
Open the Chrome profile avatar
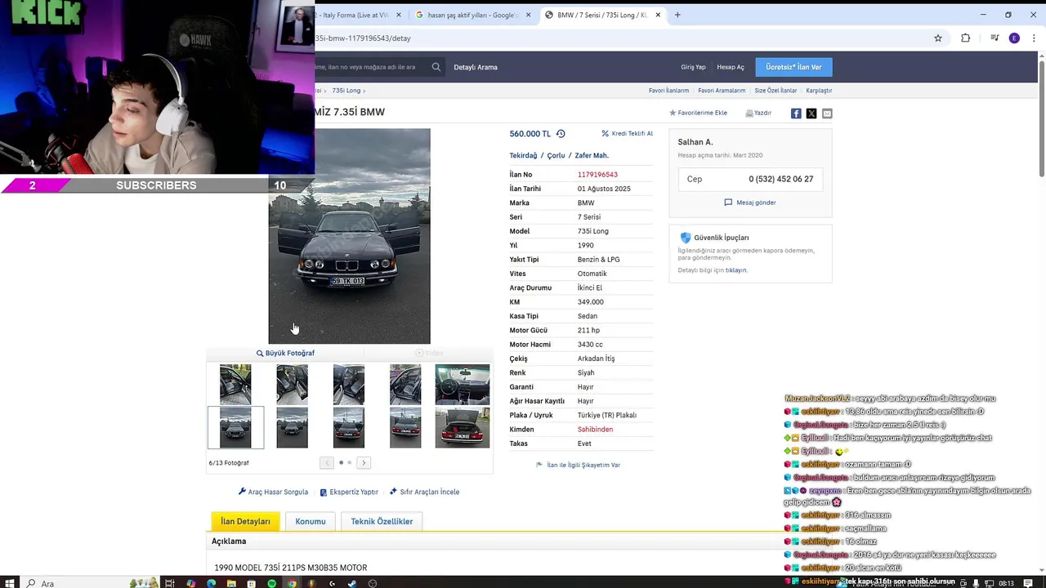click(x=1014, y=38)
